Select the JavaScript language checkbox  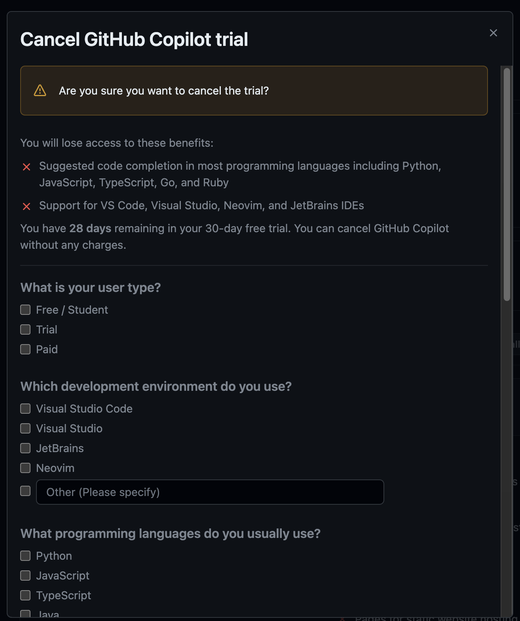point(25,576)
